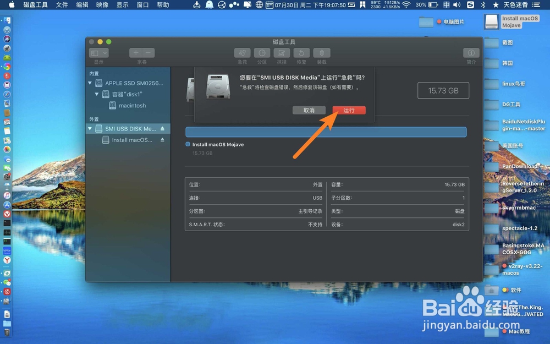The height and width of the screenshot is (344, 550).
Task: Open the Info (简介) toolbar button
Action: (x=471, y=53)
